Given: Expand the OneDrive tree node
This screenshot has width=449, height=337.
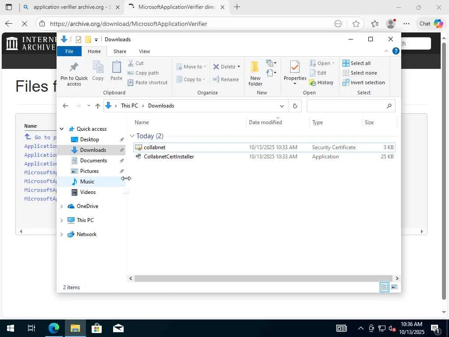Looking at the screenshot, I should (61, 206).
